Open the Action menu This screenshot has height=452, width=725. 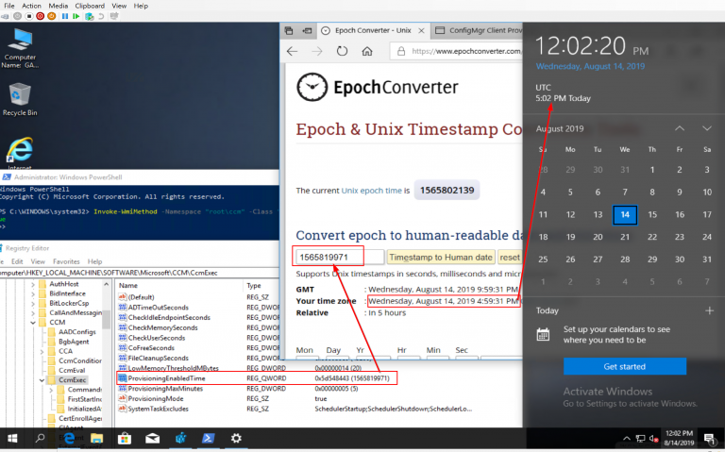32,5
